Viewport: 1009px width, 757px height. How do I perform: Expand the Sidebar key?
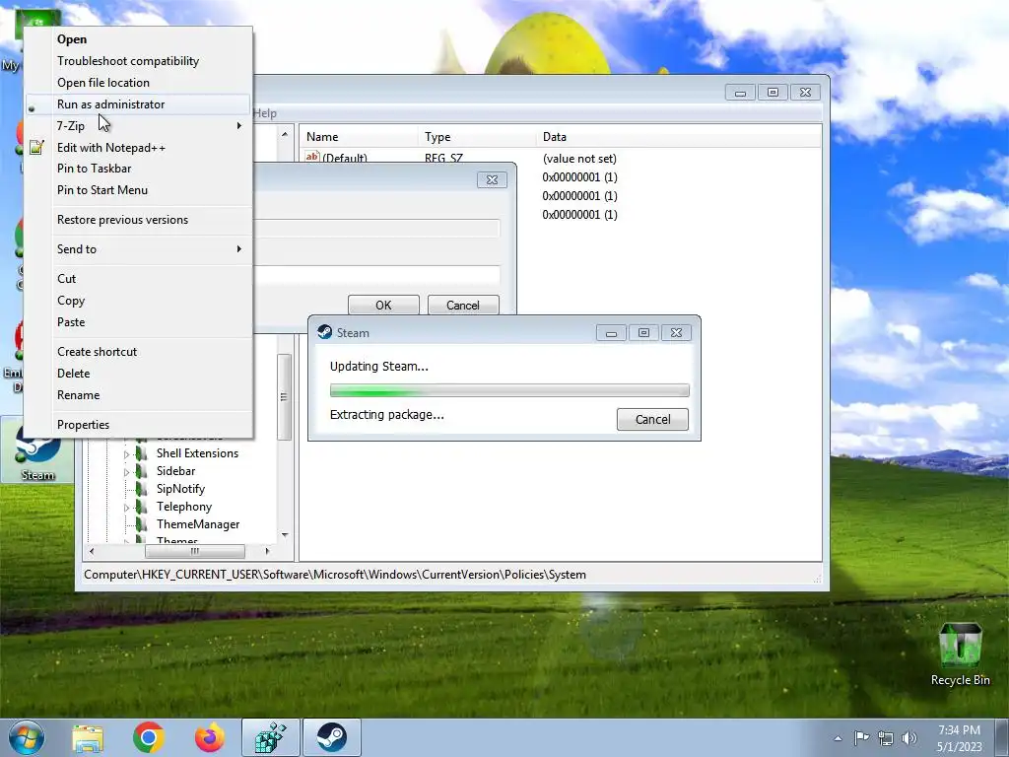point(126,472)
